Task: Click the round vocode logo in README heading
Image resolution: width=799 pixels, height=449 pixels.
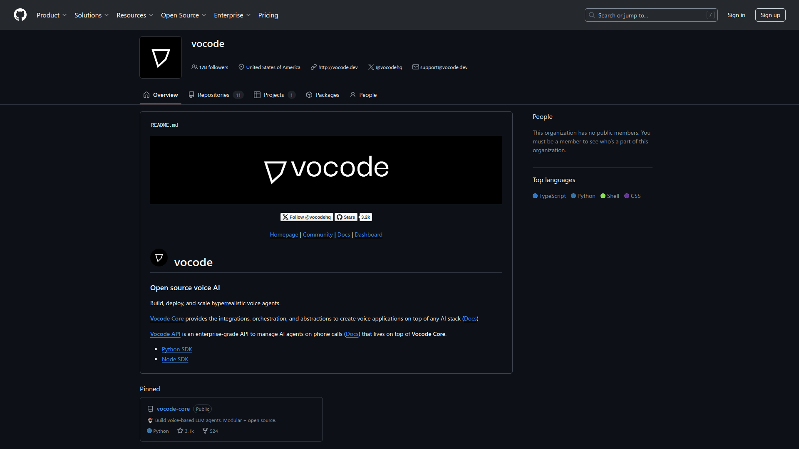Action: point(159,258)
